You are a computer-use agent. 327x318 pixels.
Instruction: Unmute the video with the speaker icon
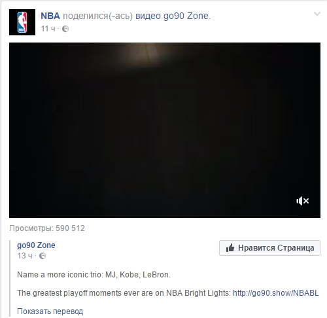point(302,201)
